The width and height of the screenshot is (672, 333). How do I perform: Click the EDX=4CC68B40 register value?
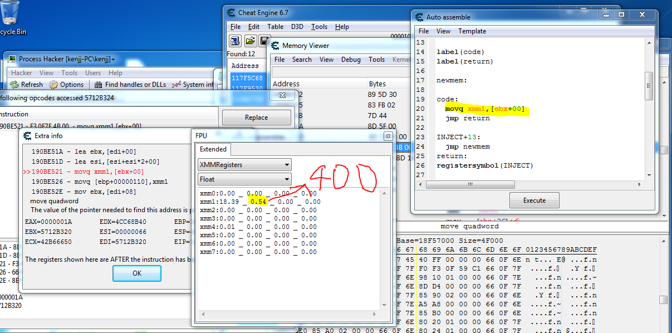[x=123, y=222]
